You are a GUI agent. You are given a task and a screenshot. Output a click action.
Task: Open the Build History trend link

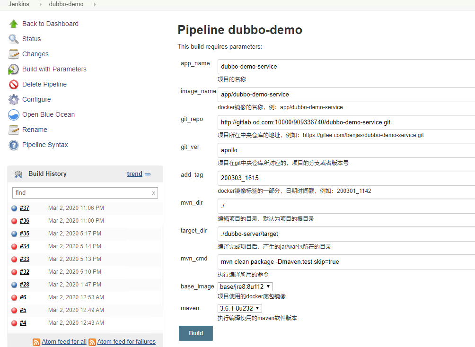click(134, 174)
